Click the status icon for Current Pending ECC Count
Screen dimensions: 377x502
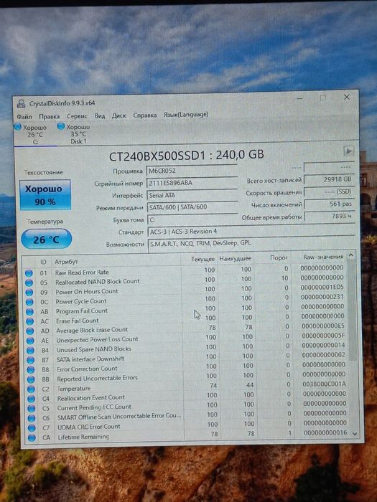(x=31, y=409)
